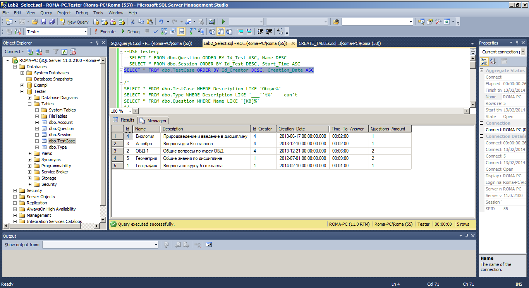Select the dbo.Question table
Image resolution: width=529 pixels, height=288 pixels.
point(61,129)
